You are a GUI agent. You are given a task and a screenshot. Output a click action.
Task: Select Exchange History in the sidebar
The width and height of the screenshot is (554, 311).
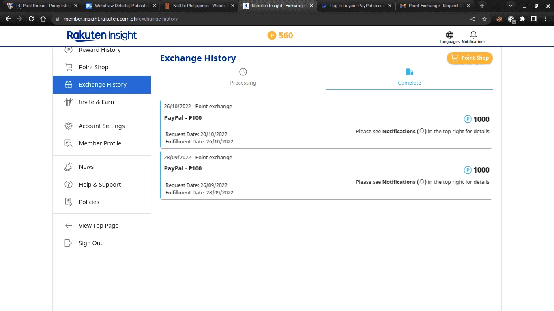point(101,85)
